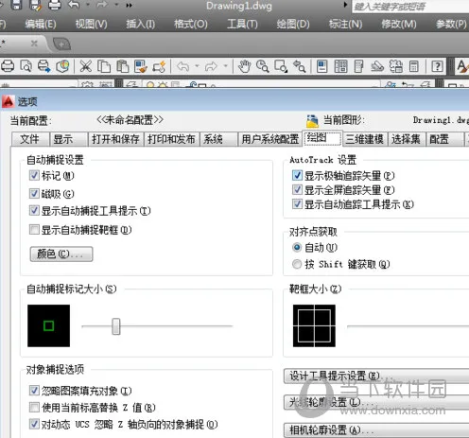
Task: Switch to the 打开和保存 tab
Action: [x=115, y=139]
